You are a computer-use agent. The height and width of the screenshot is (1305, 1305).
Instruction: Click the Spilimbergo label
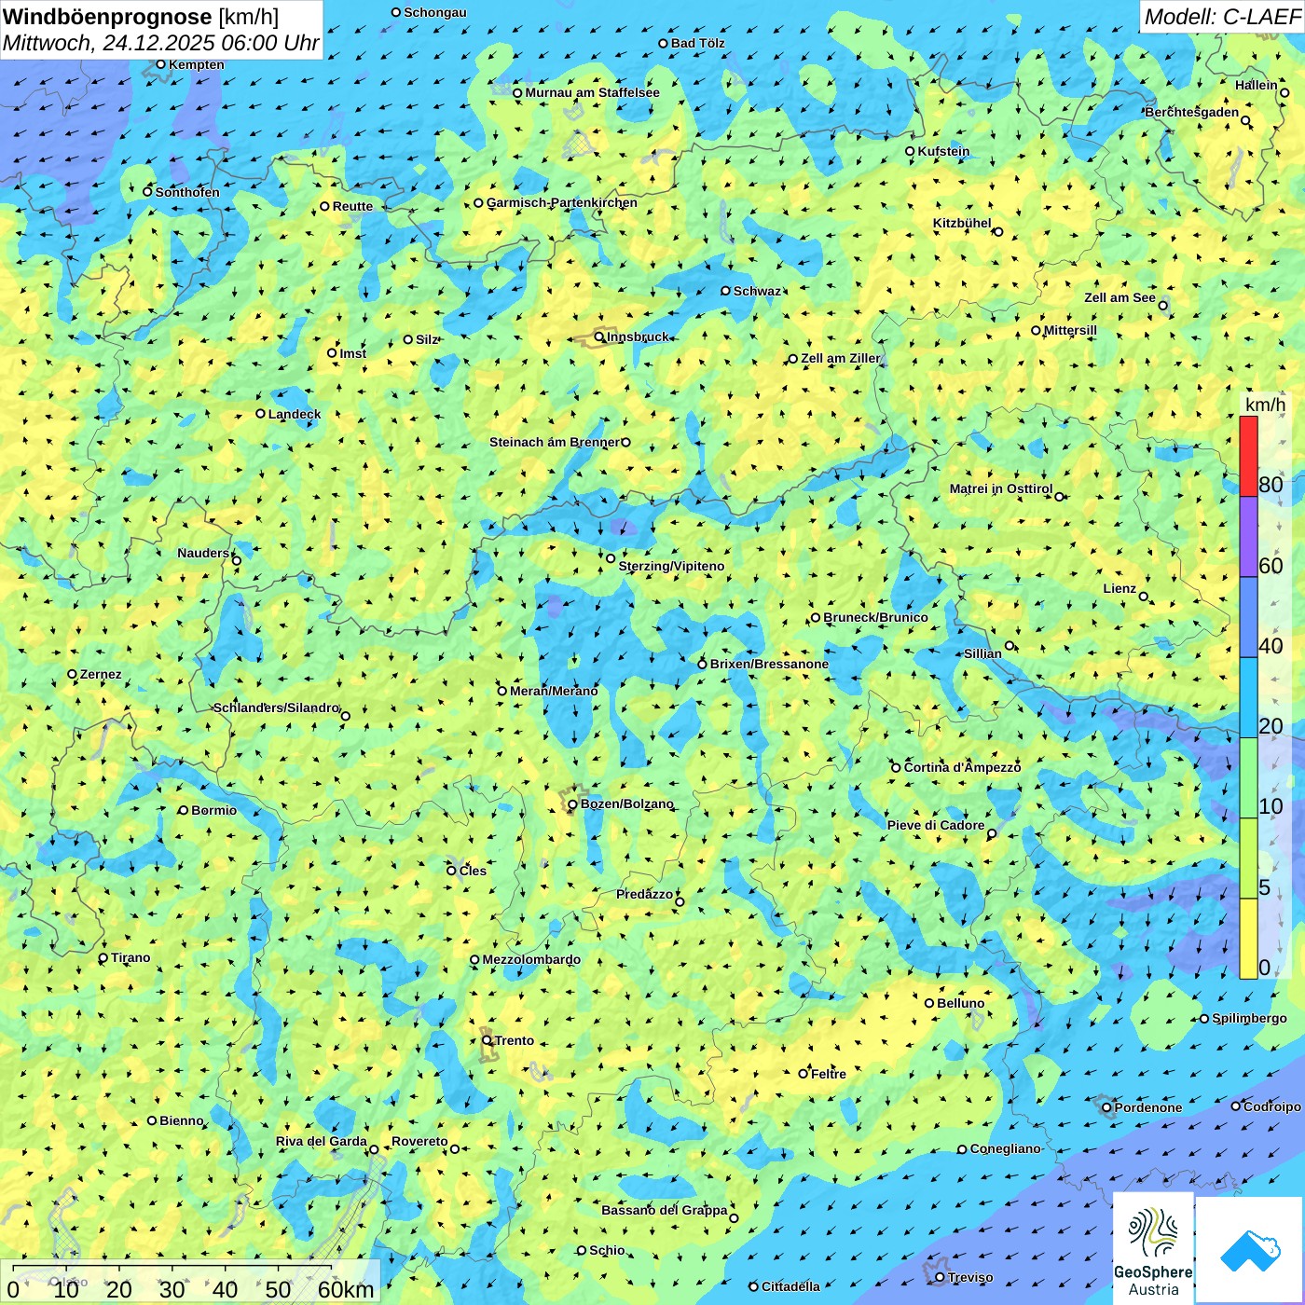coord(1249,1018)
